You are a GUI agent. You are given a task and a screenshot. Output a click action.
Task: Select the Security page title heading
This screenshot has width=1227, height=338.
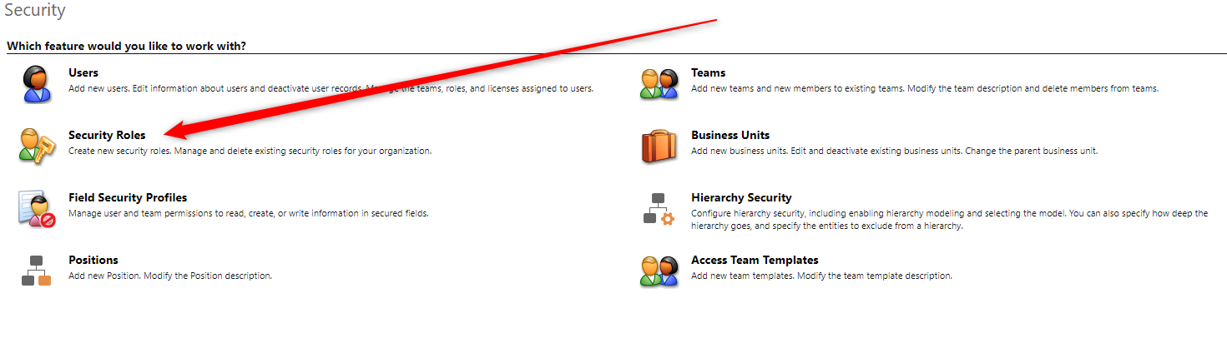click(35, 11)
